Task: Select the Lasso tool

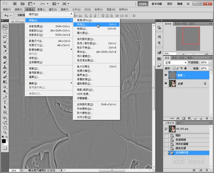Action: [5, 37]
